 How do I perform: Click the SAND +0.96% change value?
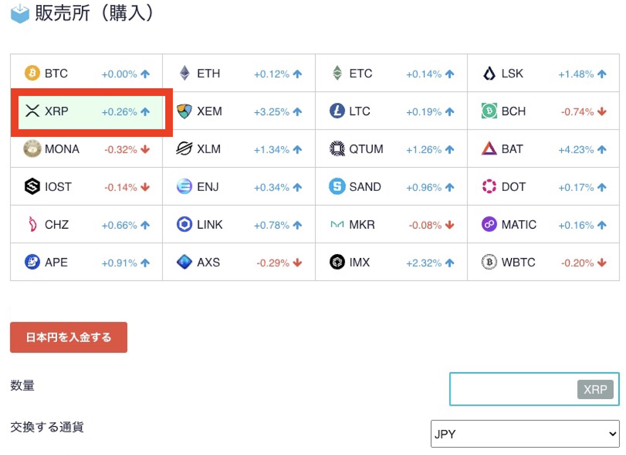(424, 188)
